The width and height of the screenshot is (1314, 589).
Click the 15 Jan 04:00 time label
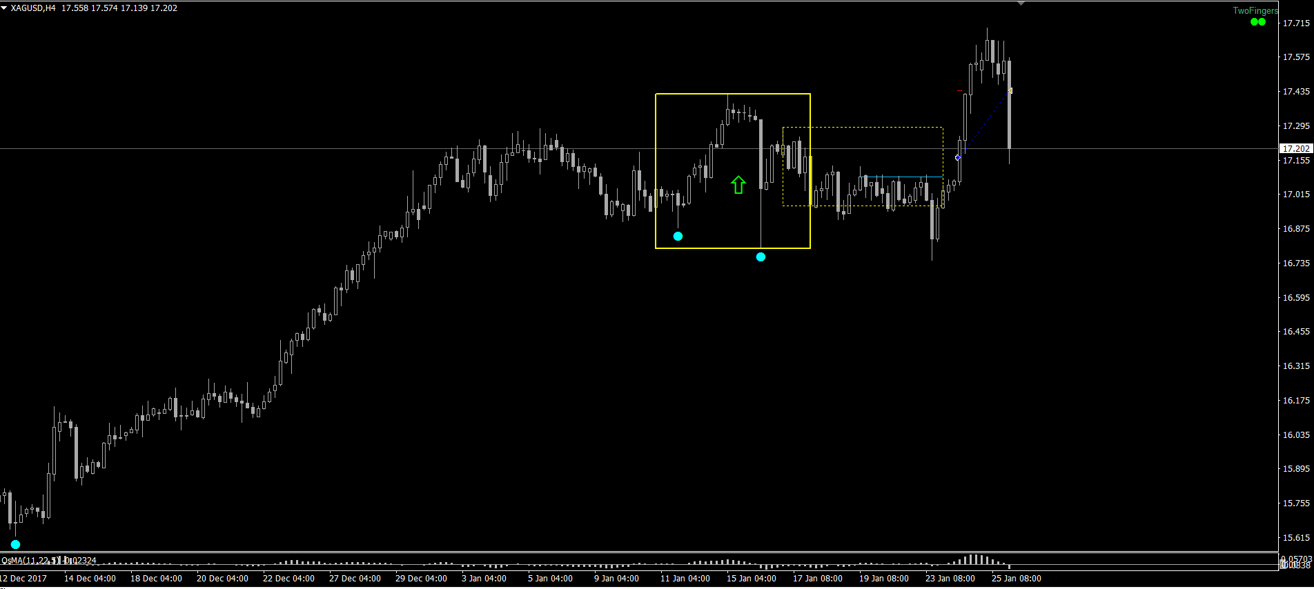click(752, 579)
